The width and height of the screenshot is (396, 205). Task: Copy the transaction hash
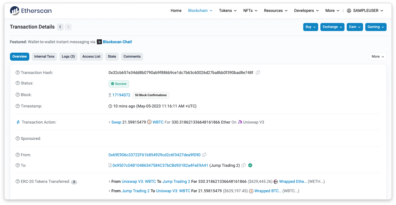click(258, 73)
